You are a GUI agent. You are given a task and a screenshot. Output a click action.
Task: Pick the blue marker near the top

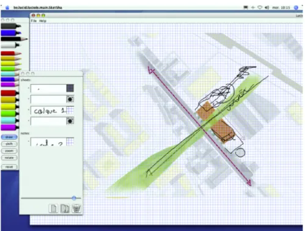(10, 32)
